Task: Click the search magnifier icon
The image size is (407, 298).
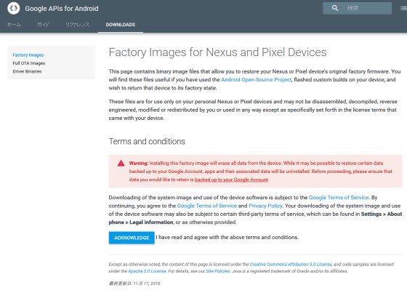Action: tap(335, 8)
